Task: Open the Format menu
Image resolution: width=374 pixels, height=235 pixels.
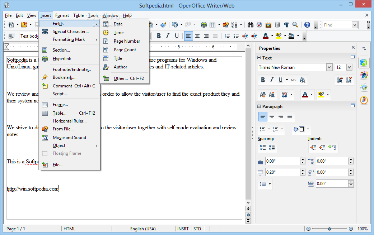Action: (62, 15)
